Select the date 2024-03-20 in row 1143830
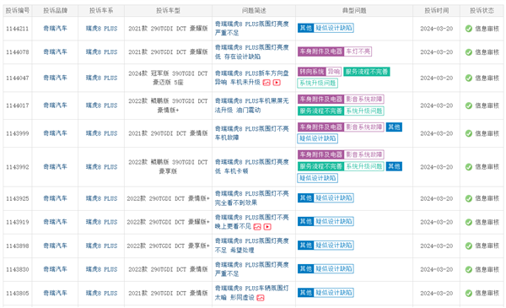This screenshot has width=506, height=308. coord(436,269)
